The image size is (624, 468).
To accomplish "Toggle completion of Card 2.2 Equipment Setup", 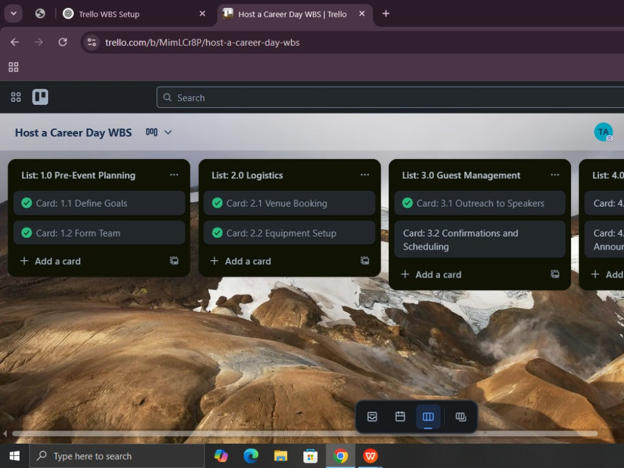I will 217,233.
